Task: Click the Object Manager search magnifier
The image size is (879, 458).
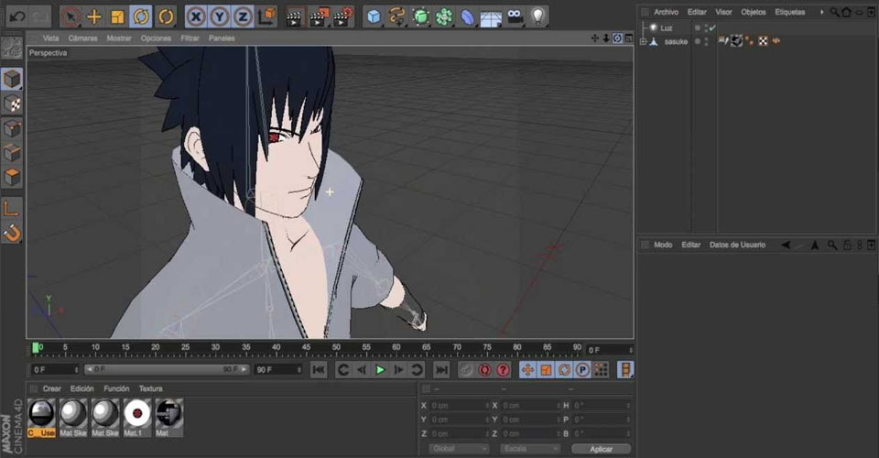Action: (x=835, y=12)
